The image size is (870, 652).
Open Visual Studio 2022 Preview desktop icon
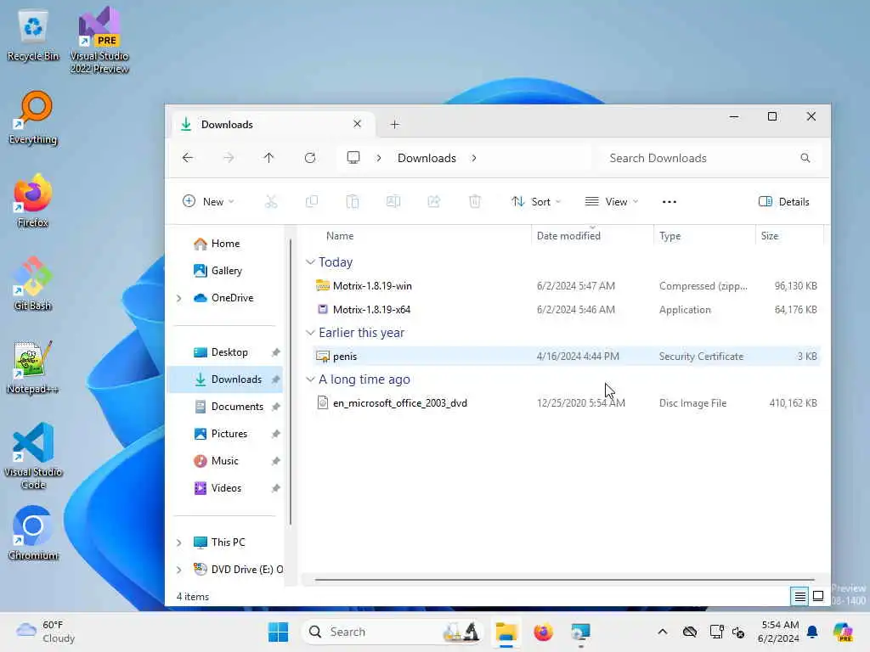[x=99, y=40]
